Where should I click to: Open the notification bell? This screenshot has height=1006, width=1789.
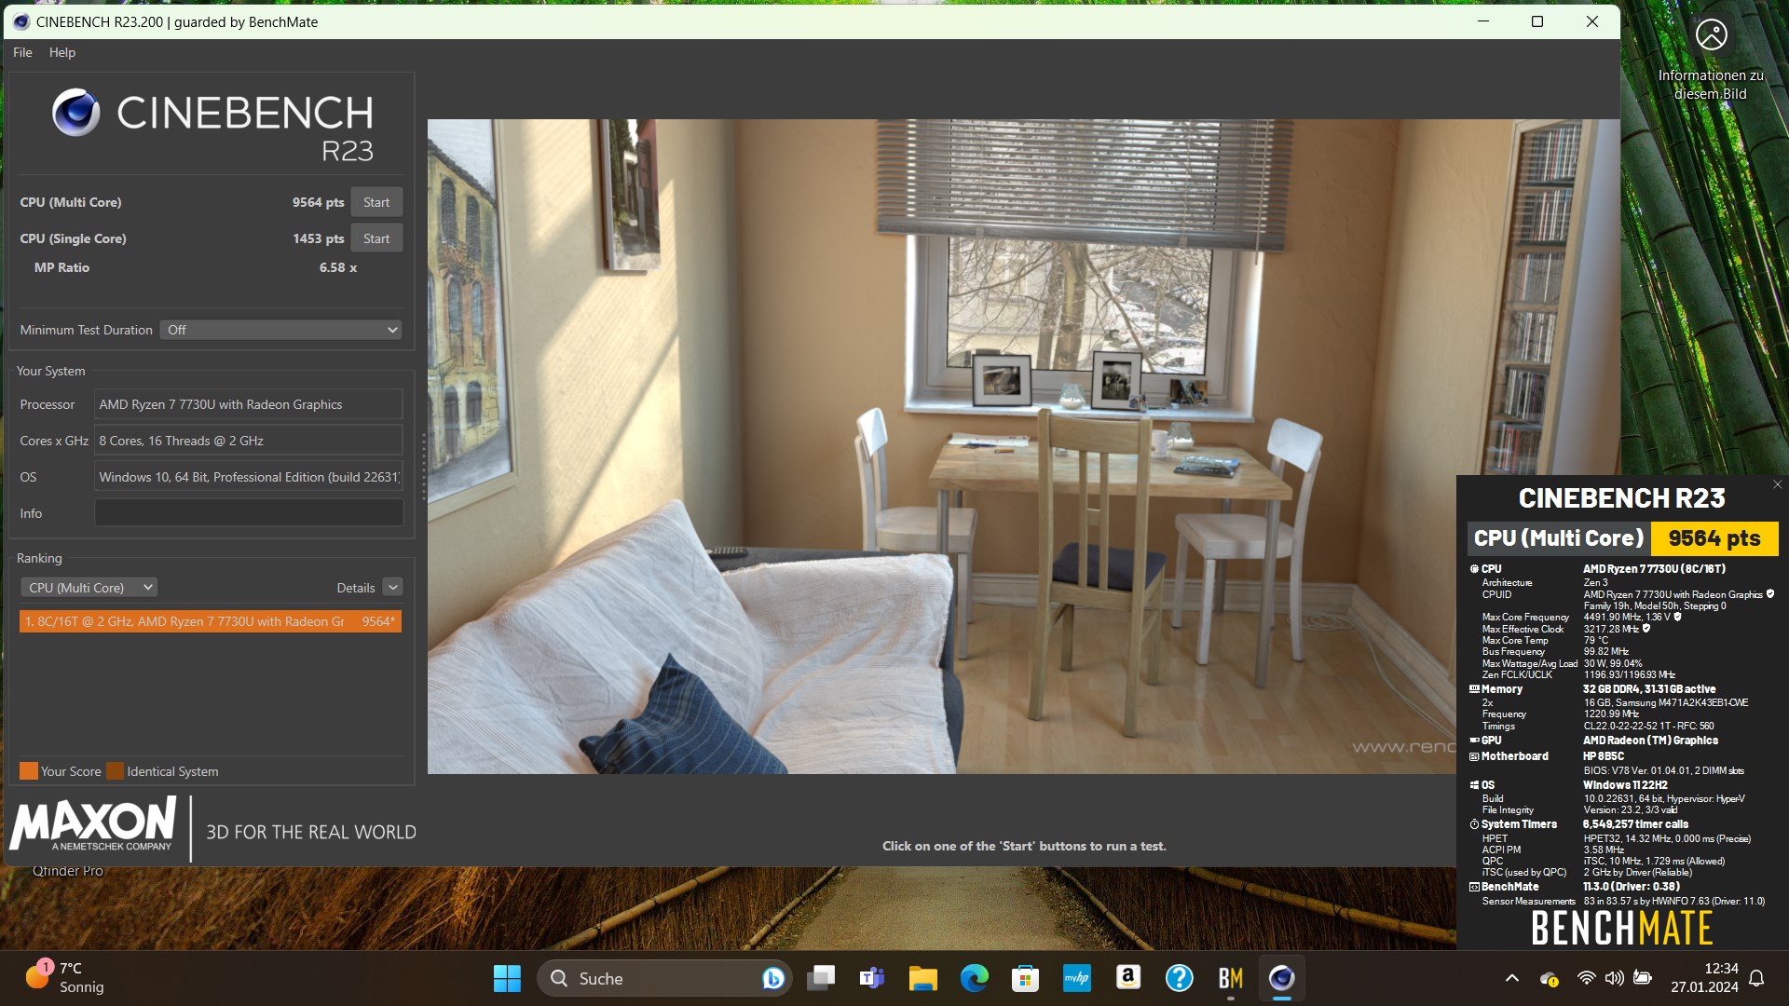(1756, 978)
